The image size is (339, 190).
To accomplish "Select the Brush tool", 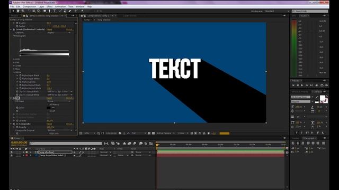I will (60, 11).
